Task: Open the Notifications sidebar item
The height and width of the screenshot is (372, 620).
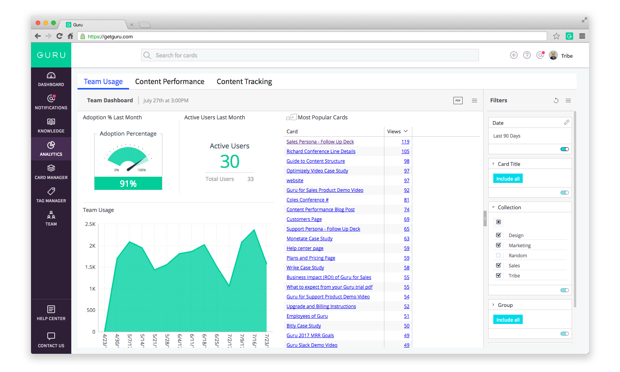Action: pos(51,102)
